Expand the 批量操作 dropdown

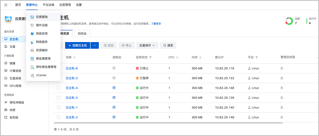147,46
